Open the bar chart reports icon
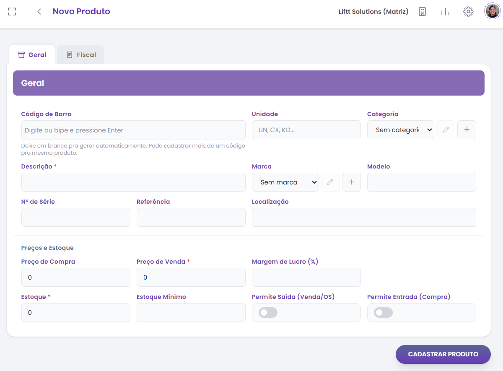 [445, 12]
